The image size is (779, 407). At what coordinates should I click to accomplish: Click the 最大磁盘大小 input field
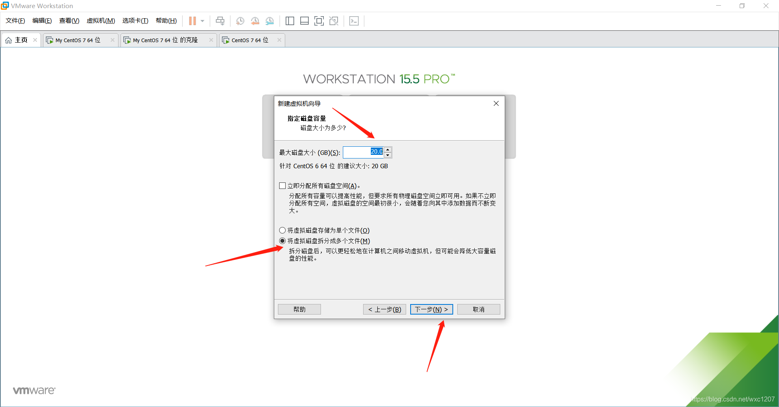pyautogui.click(x=363, y=152)
